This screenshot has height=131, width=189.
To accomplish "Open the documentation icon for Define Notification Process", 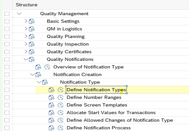I will [52, 128].
